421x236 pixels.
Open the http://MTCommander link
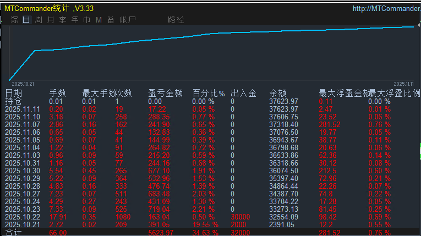386,9
